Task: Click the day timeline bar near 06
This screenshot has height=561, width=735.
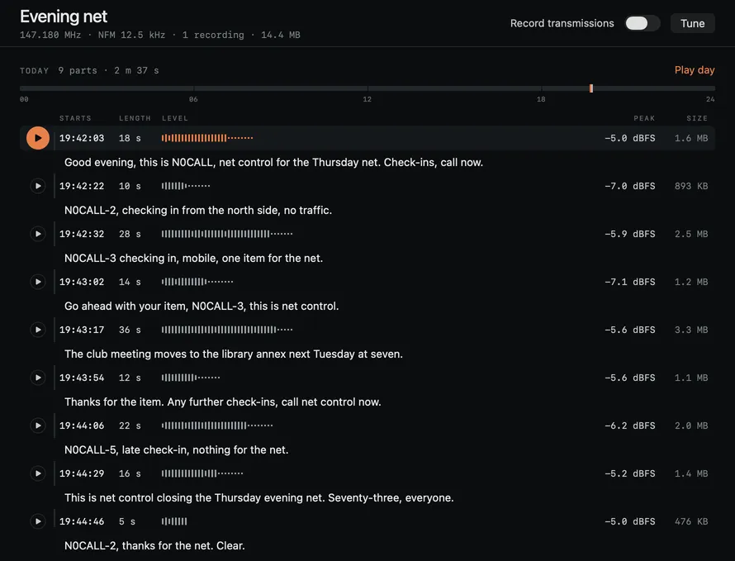Action: 193,88
